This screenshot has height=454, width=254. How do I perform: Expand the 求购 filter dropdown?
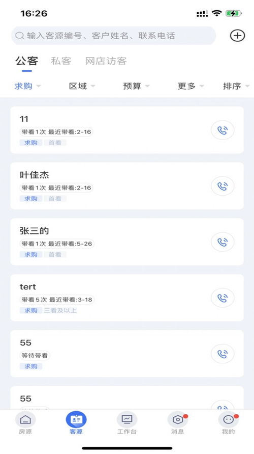click(27, 86)
